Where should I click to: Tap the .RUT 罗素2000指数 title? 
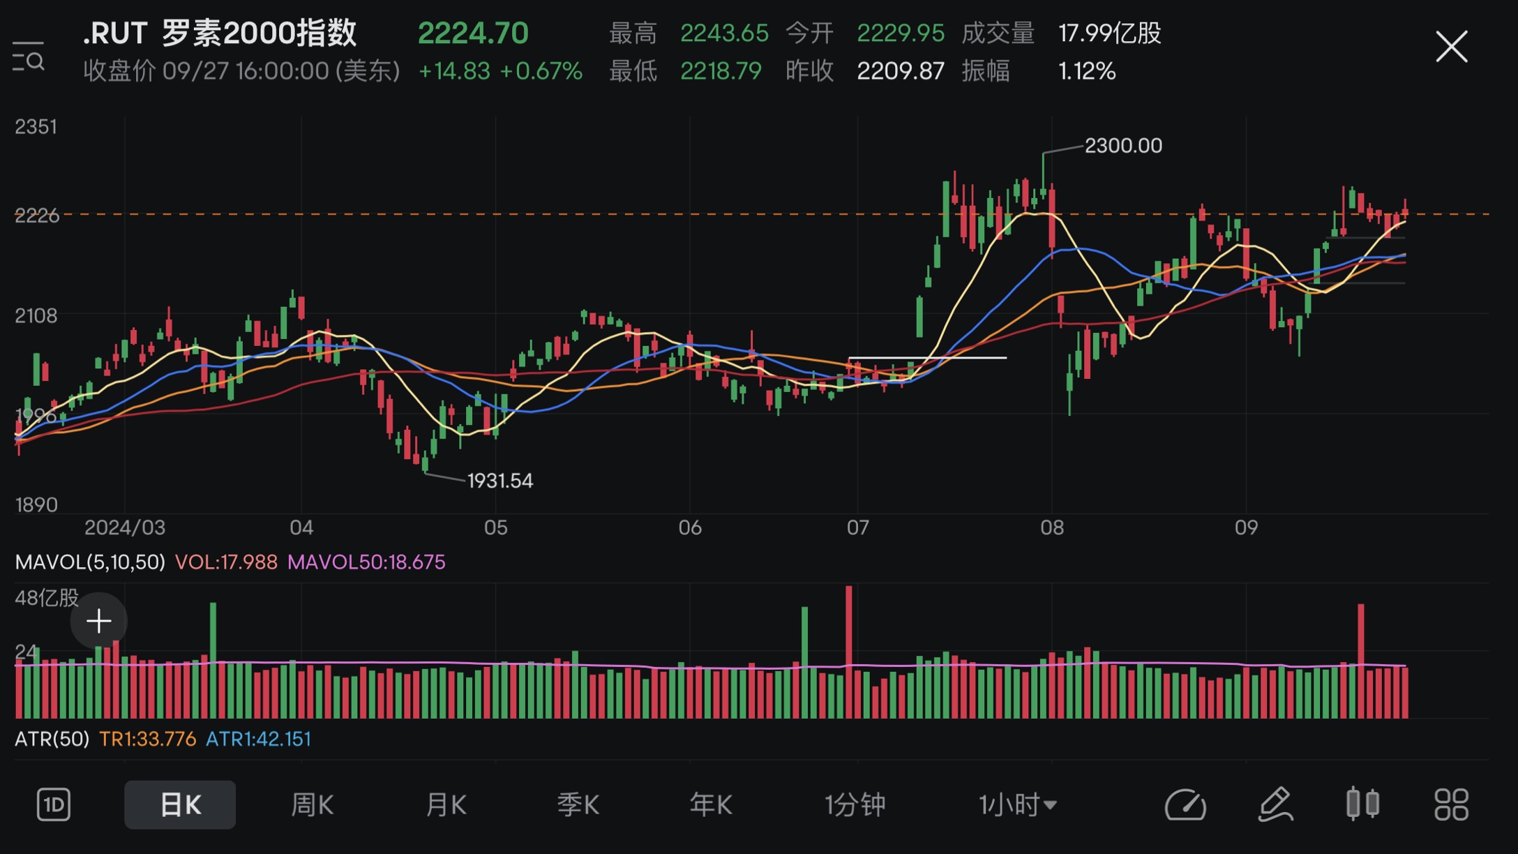[220, 33]
